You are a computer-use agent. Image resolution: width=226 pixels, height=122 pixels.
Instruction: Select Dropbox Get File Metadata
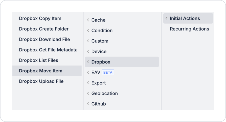47,50
